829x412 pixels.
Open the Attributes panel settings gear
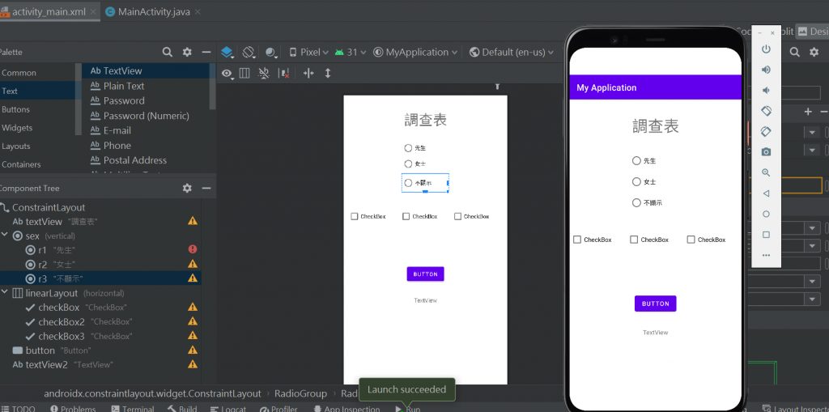(x=814, y=52)
